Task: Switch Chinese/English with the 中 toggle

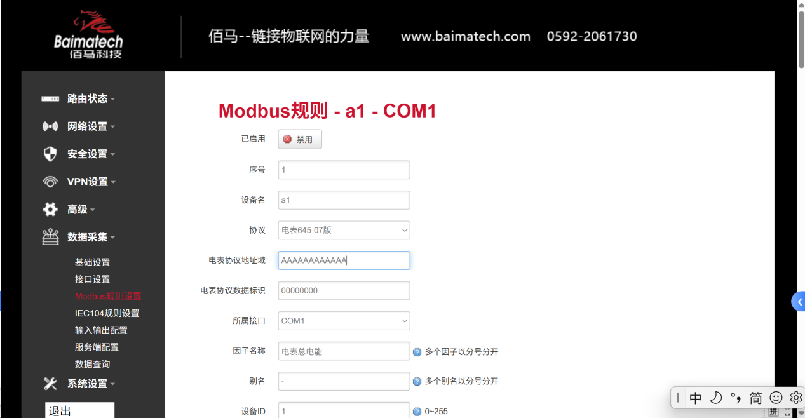Action: (x=695, y=397)
